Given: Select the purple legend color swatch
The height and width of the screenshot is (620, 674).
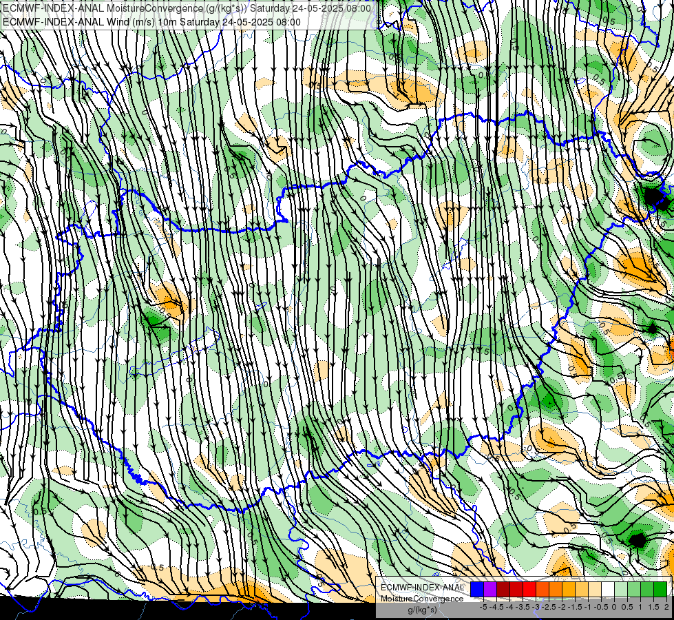Looking at the screenshot, I should point(490,589).
